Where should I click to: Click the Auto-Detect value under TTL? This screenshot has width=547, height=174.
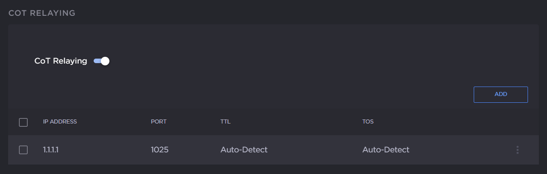[x=244, y=150]
